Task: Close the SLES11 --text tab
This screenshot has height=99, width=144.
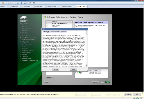Action: coord(86,7)
